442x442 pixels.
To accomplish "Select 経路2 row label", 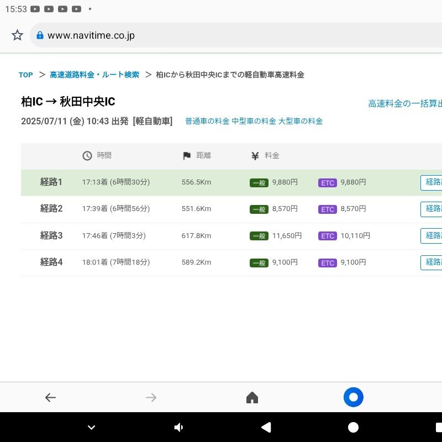I will pos(51,209).
